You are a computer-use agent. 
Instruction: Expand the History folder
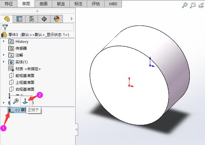click(4, 41)
